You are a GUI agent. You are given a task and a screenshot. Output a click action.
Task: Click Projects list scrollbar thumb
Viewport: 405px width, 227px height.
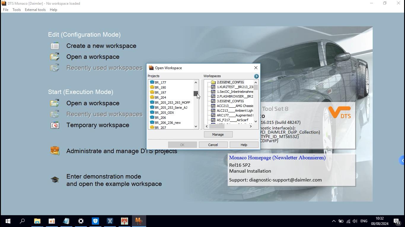point(196,94)
